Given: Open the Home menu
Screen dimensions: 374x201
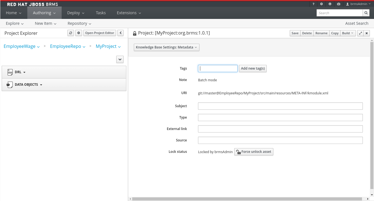Looking at the screenshot, I should (14, 13).
